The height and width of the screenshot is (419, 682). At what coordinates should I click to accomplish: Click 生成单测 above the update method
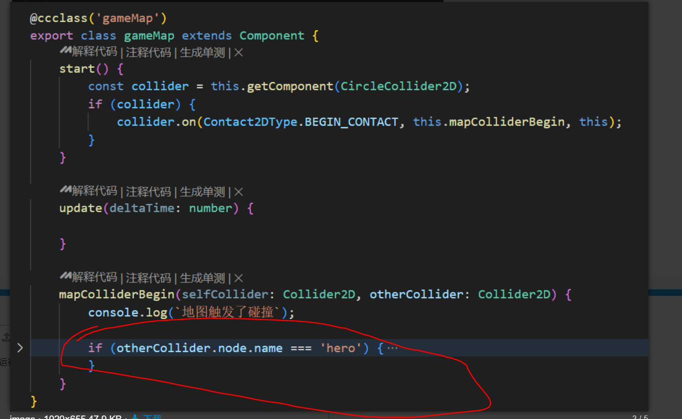click(x=202, y=191)
